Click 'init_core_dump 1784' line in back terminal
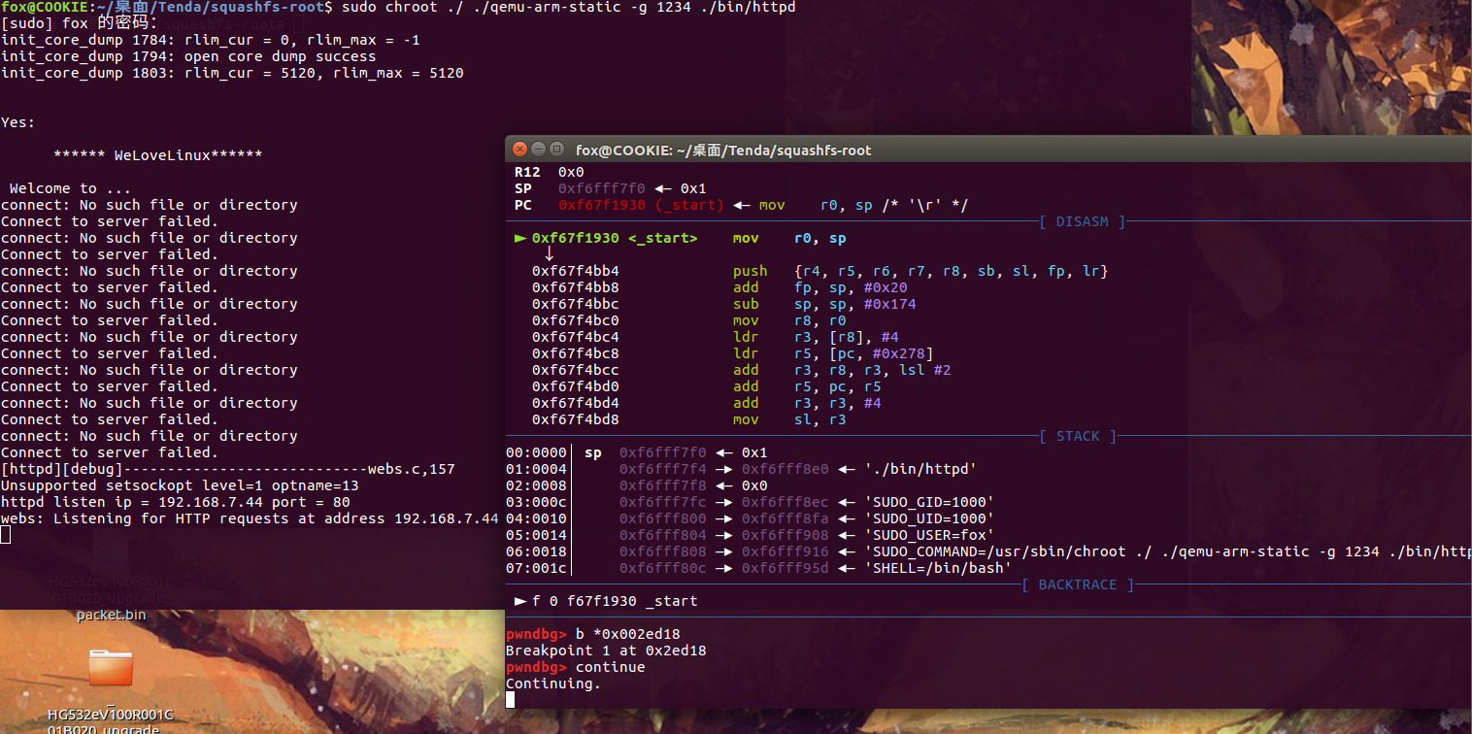The width and height of the screenshot is (1472, 734). pyautogui.click(x=211, y=40)
